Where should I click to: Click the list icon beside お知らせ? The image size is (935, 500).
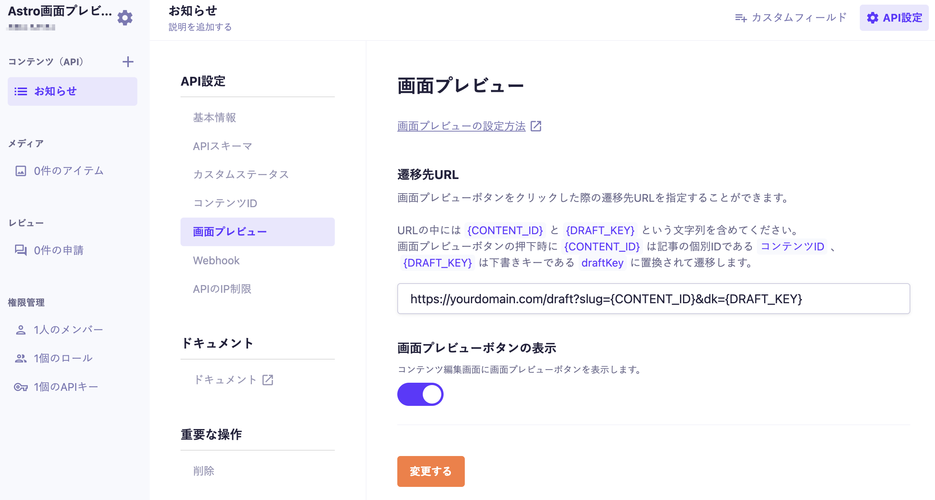click(21, 91)
